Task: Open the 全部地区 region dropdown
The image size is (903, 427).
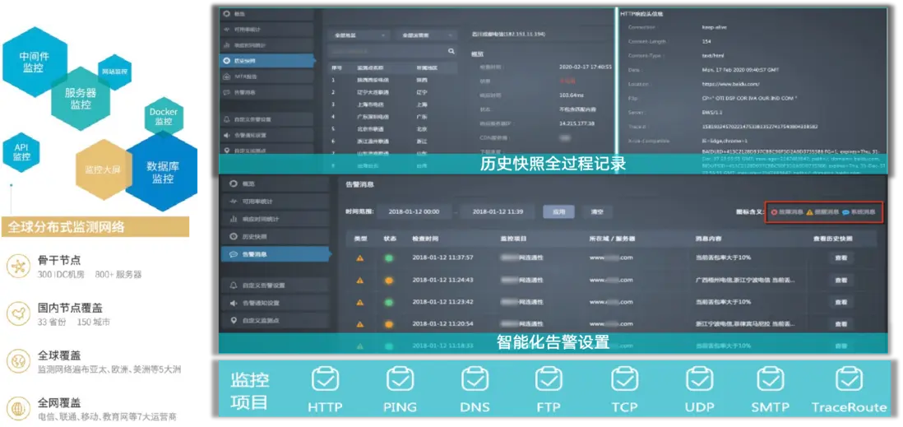Action: click(x=359, y=35)
